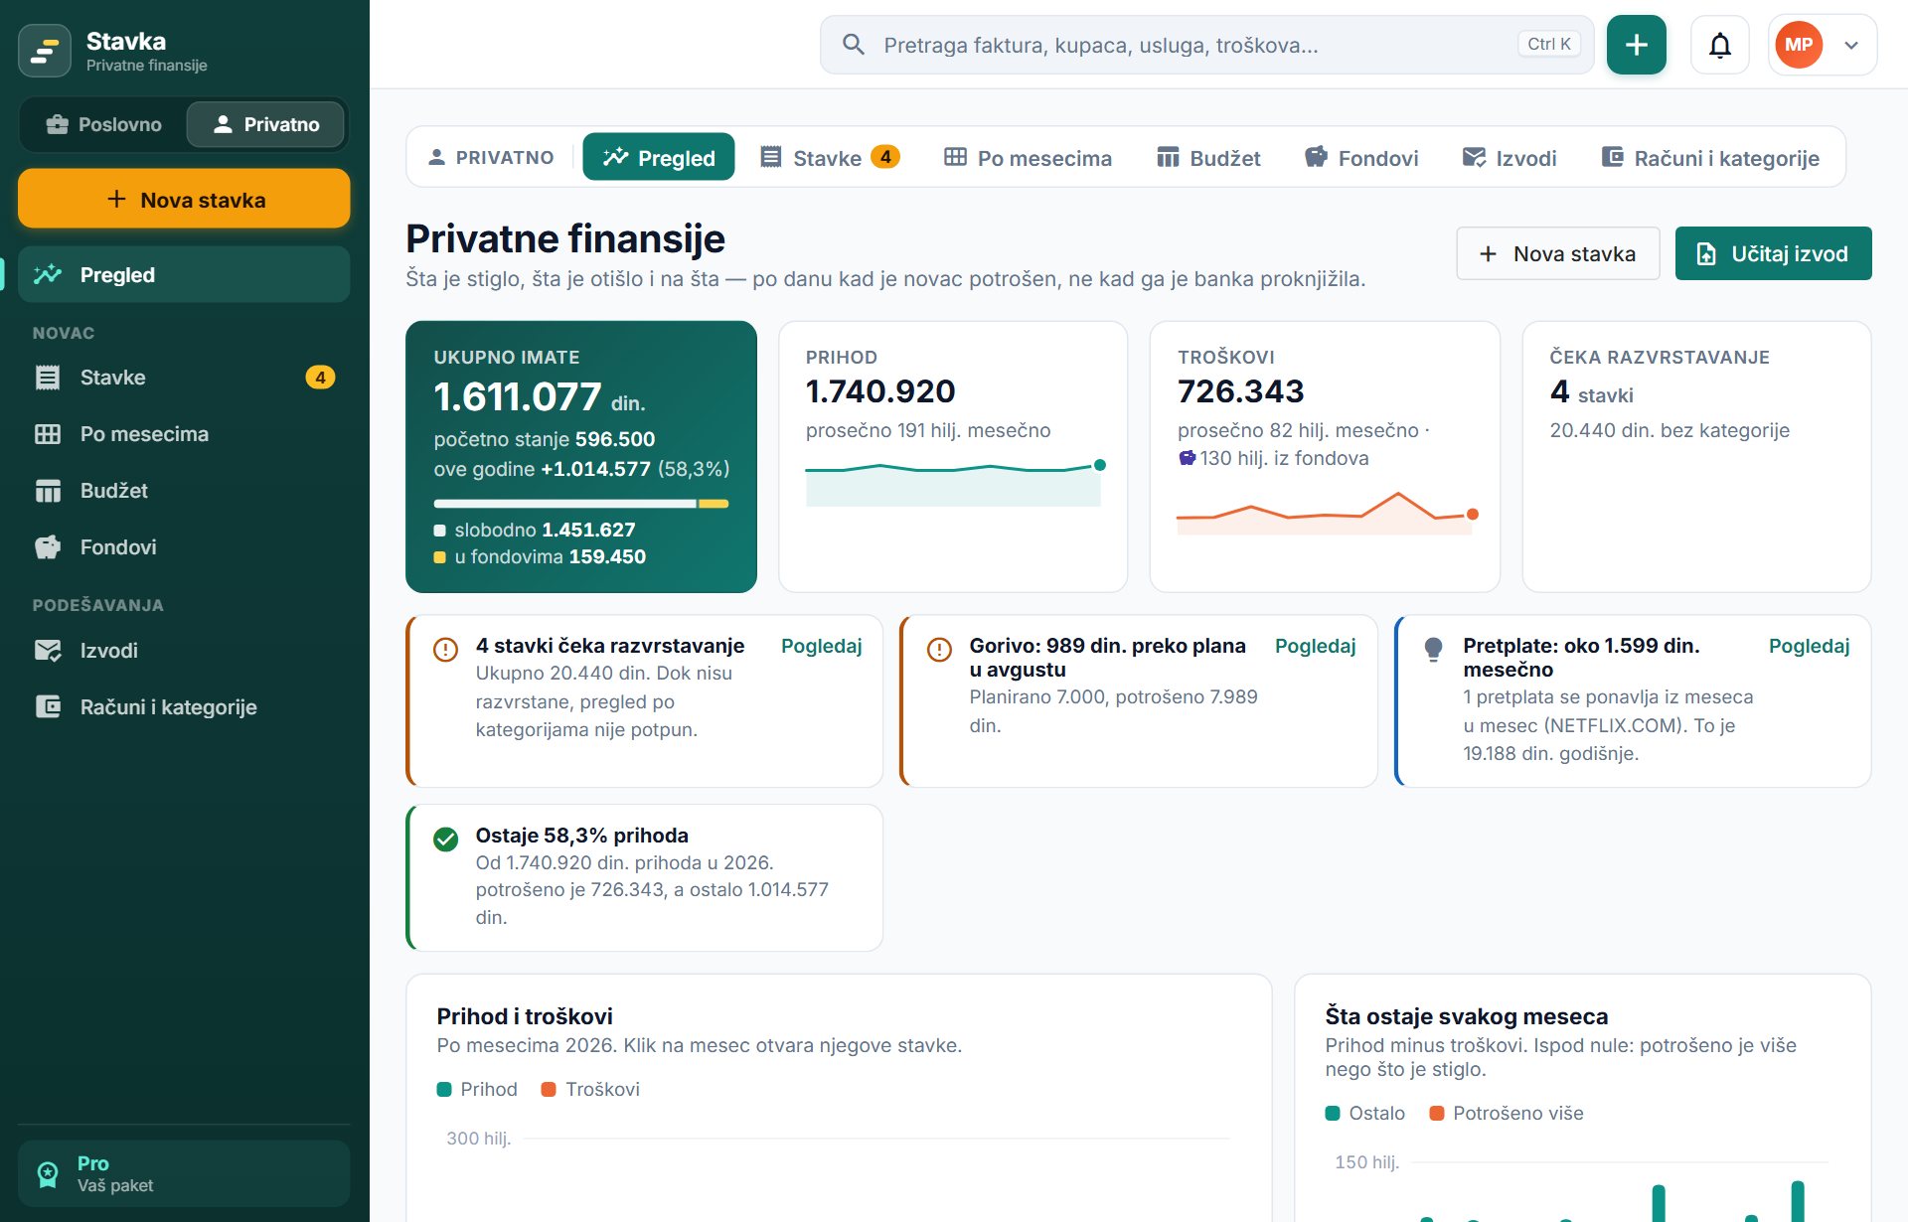The width and height of the screenshot is (1908, 1222).
Task: Click the Računi i kategorije wallet icon in sidebar
Action: click(48, 707)
